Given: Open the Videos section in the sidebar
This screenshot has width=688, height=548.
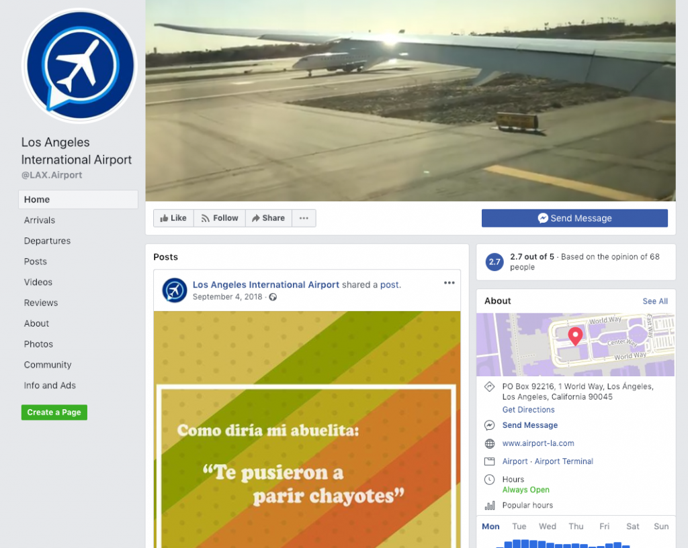Looking at the screenshot, I should click(38, 282).
